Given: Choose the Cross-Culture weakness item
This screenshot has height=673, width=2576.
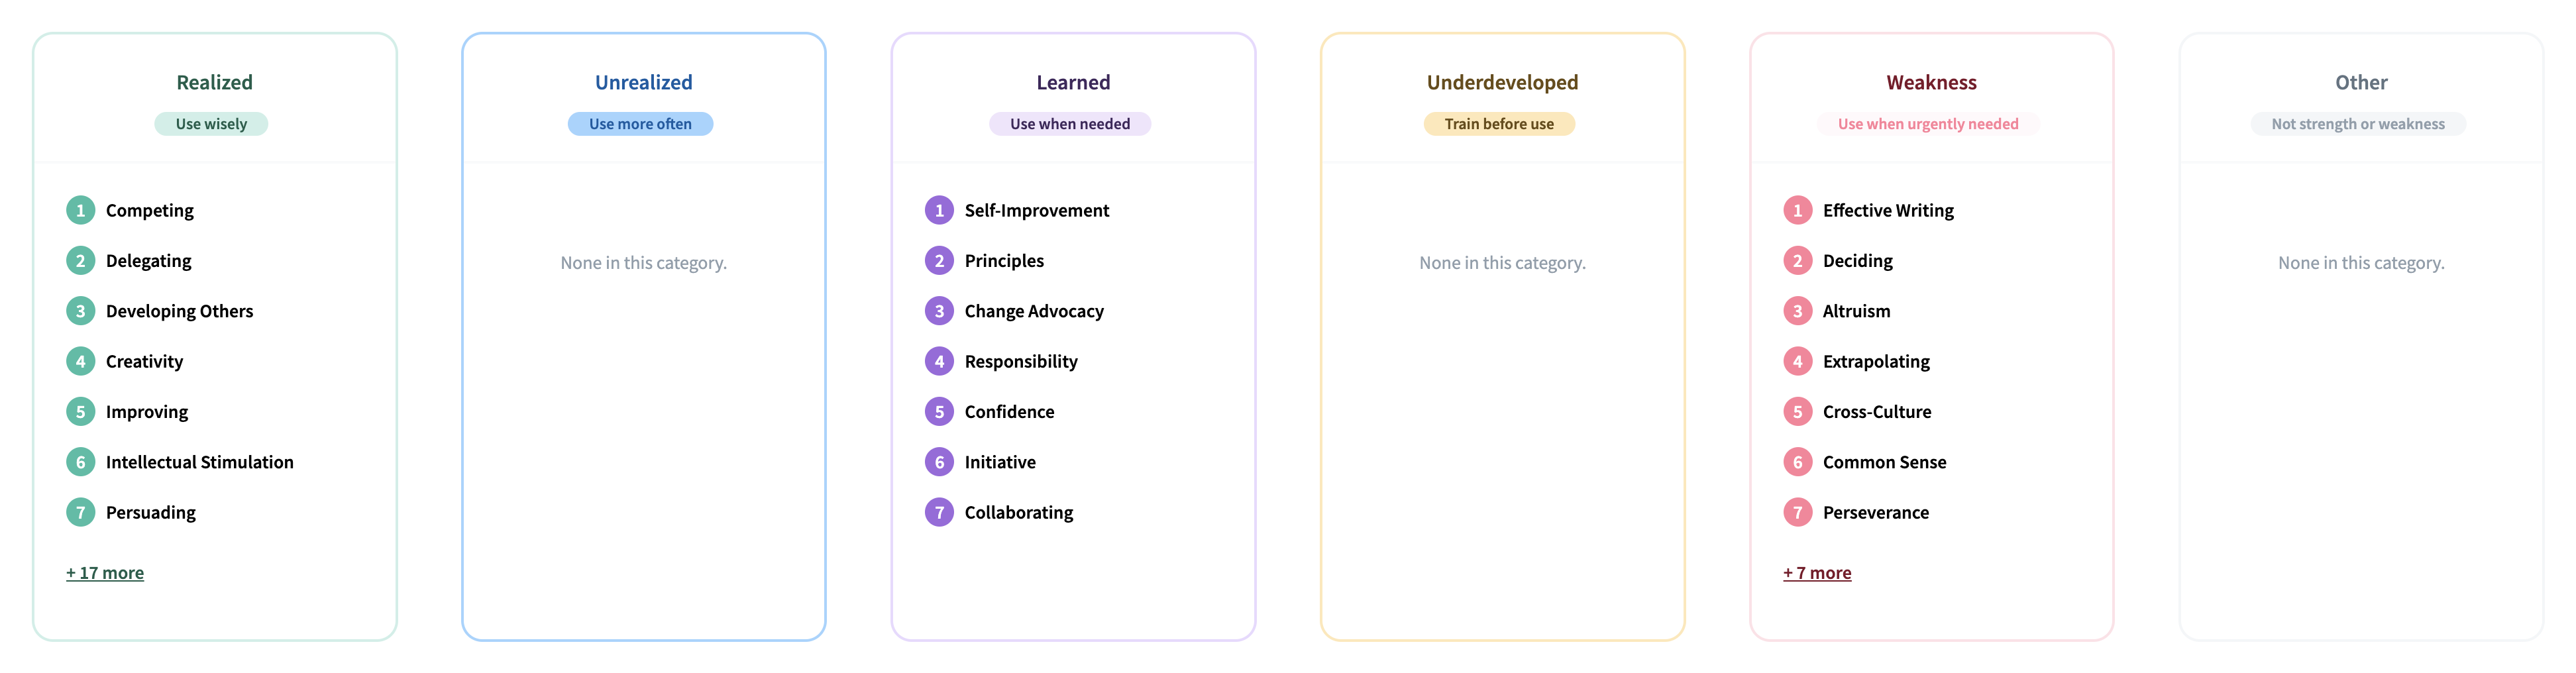Looking at the screenshot, I should (1877, 411).
